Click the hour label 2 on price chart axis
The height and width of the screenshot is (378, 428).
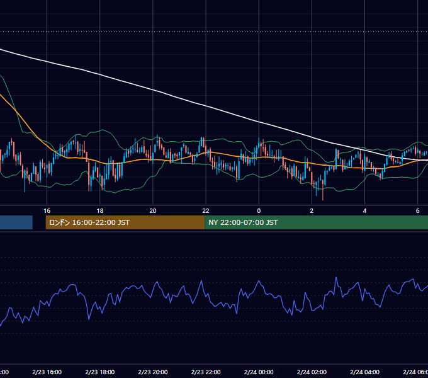coord(312,211)
